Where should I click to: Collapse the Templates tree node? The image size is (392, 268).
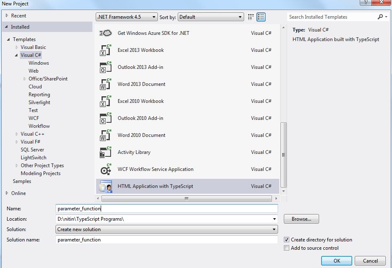pyautogui.click(x=9, y=39)
